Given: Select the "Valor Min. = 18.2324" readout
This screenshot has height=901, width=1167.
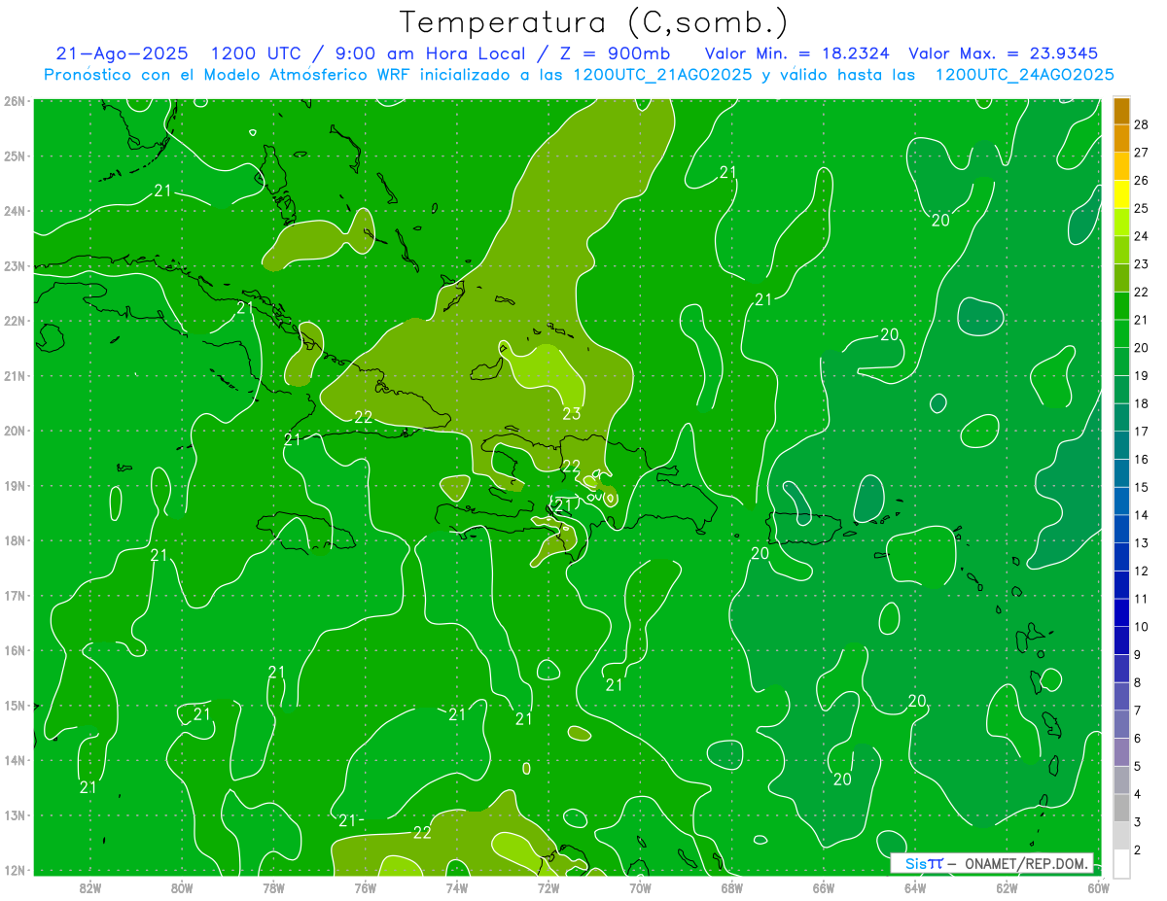Looking at the screenshot, I should coord(797,53).
